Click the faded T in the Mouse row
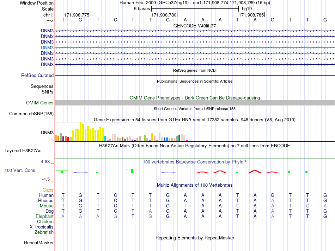This screenshot has width=335, height=251. pos(185,206)
